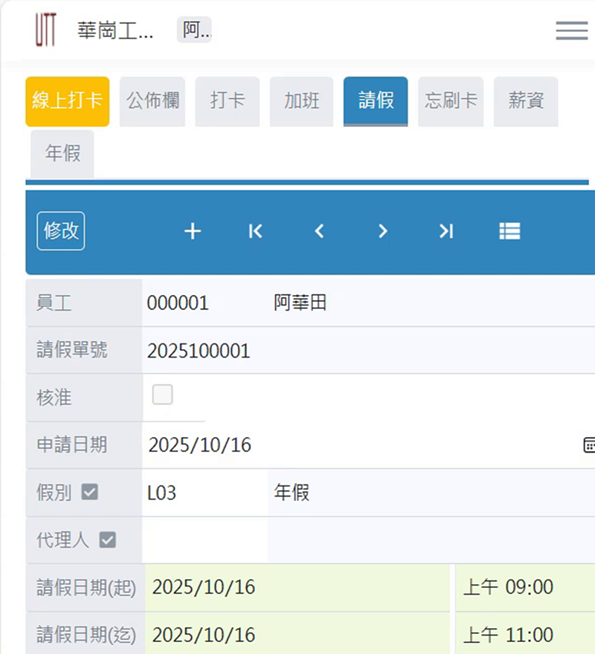595x654 pixels.
Task: Switch to the 年假 tab
Action: [62, 154]
